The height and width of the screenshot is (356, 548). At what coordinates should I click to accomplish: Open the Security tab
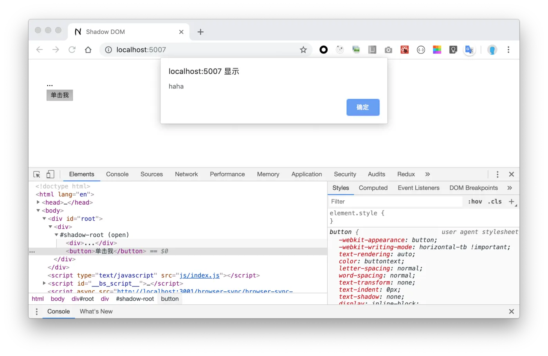click(345, 174)
